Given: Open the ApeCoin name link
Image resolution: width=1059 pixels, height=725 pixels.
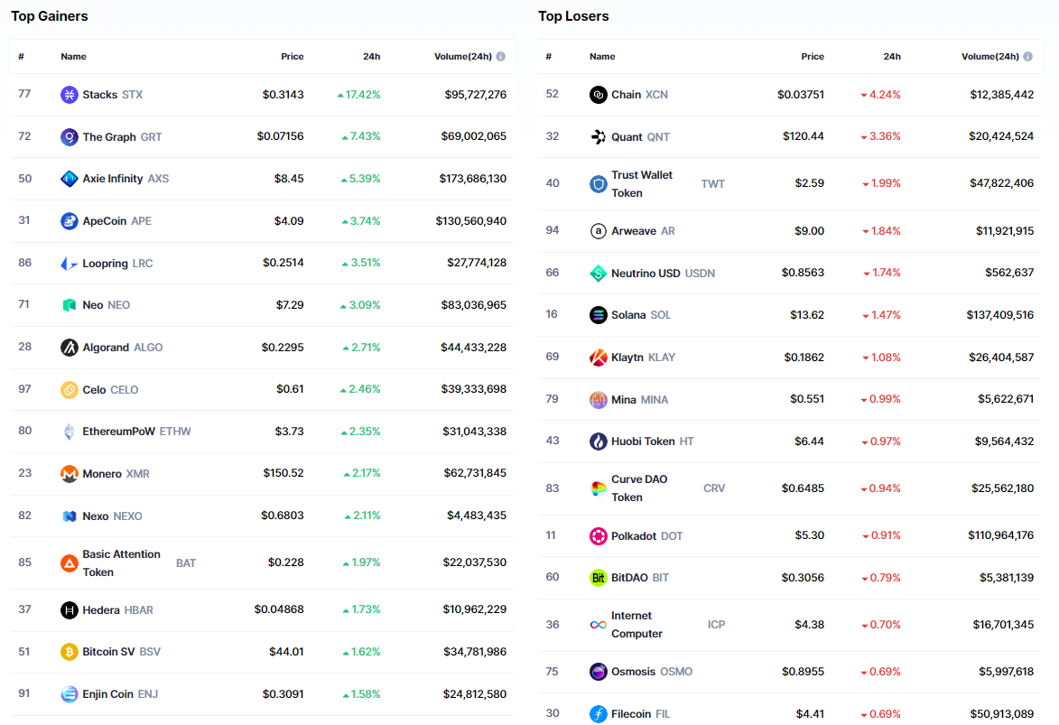Looking at the screenshot, I should [x=105, y=221].
